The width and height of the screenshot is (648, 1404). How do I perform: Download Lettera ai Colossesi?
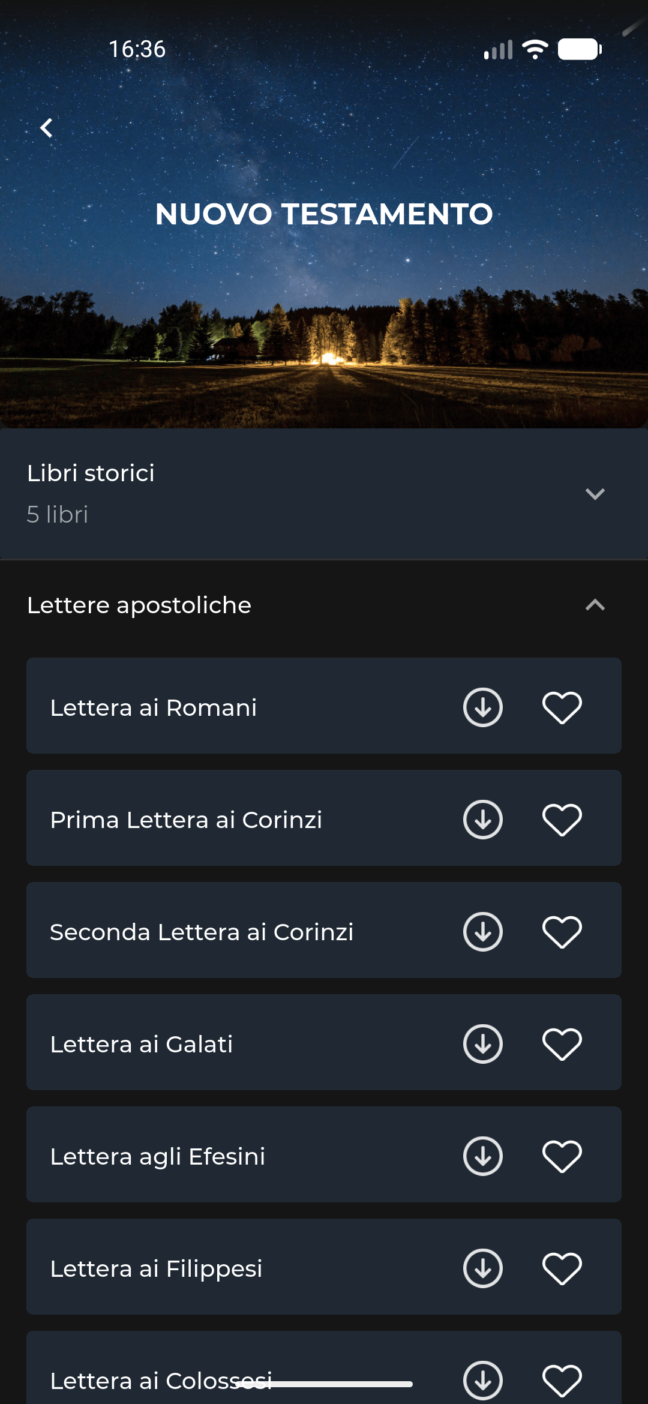482,1380
